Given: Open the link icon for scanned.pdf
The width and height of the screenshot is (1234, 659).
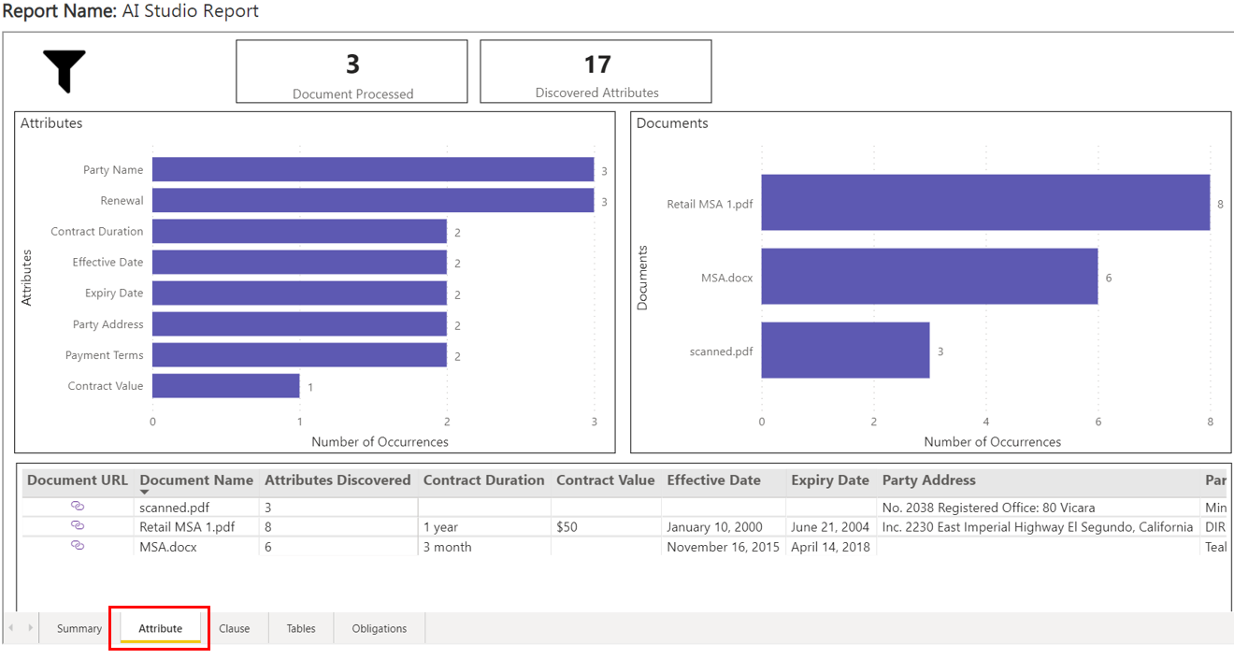Looking at the screenshot, I should (78, 506).
